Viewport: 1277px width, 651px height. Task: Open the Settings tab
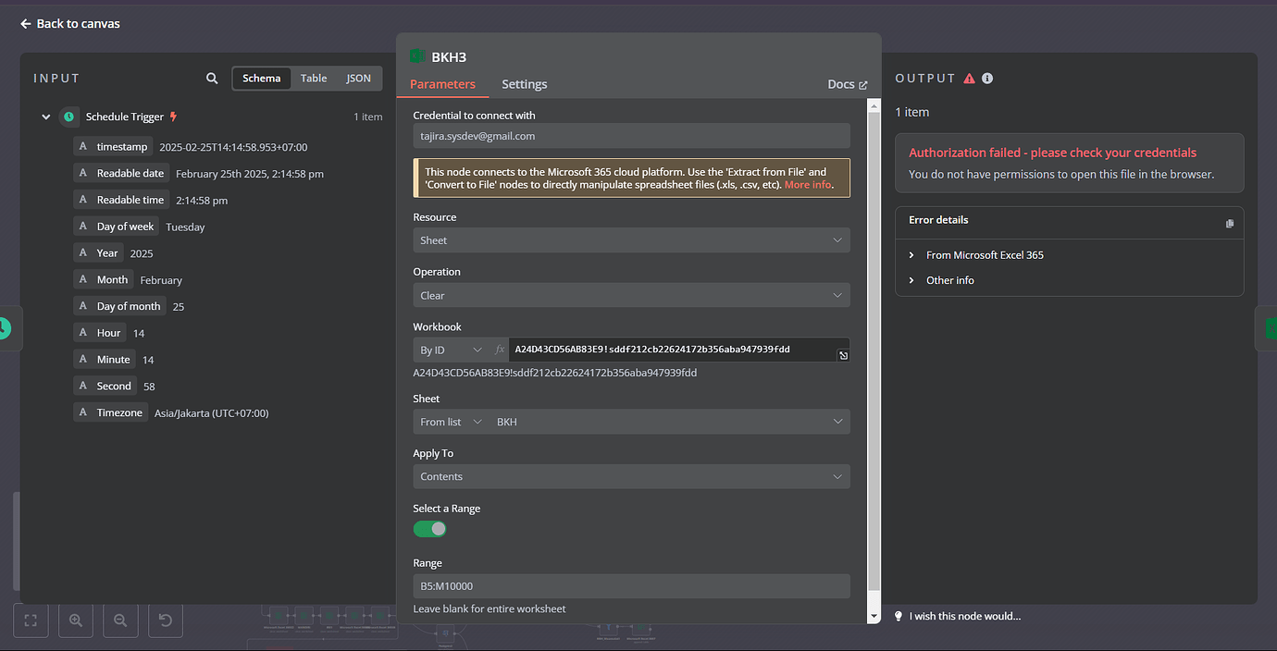coord(524,84)
